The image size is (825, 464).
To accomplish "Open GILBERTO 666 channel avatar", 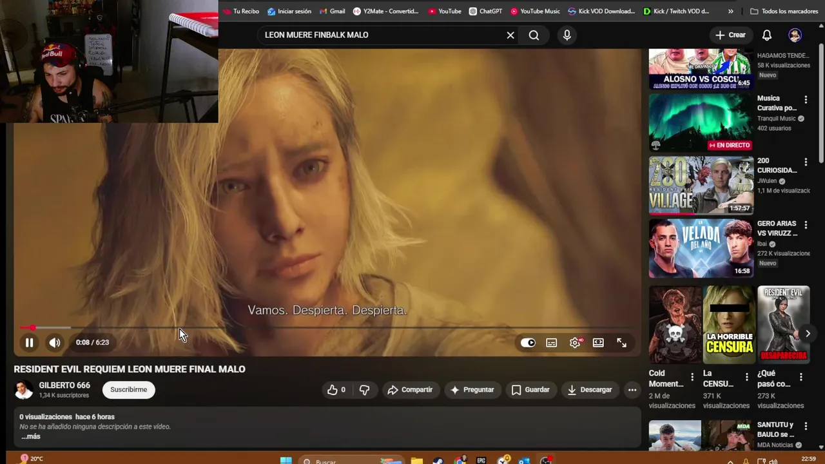I will (x=24, y=390).
